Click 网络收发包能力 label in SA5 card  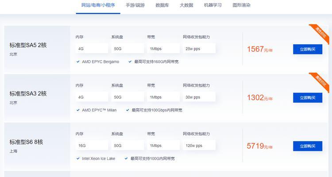196,37
